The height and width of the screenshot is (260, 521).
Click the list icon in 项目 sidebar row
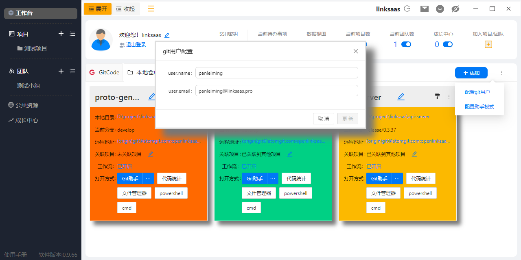(72, 34)
